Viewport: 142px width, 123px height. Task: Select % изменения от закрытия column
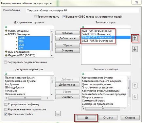click(98, 87)
